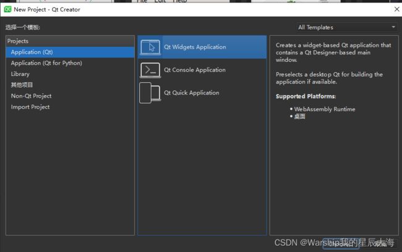The width and height of the screenshot is (402, 252).
Task: Click the 选择一个模板 label
Action: [22, 27]
